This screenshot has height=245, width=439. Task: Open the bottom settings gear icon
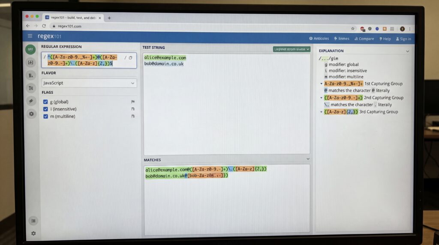(x=33, y=233)
